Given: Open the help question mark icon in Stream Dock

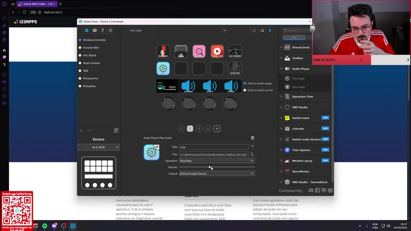Looking at the screenshot, I should (x=102, y=30).
